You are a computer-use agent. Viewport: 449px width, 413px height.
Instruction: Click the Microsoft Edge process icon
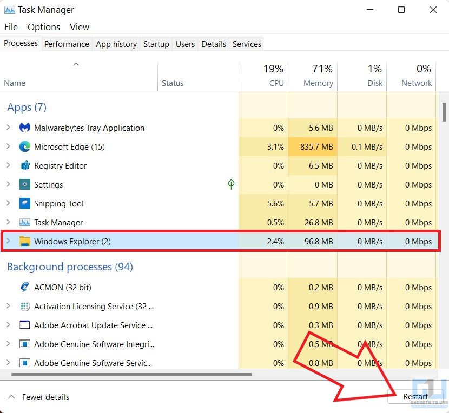click(x=24, y=147)
